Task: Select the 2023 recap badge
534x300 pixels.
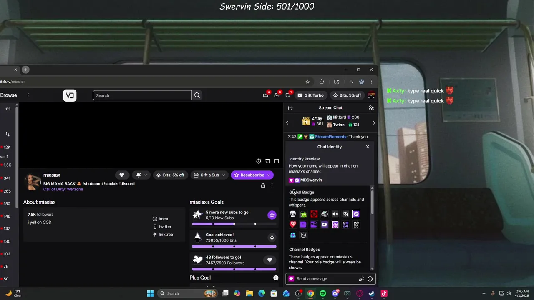Action: 335,225
